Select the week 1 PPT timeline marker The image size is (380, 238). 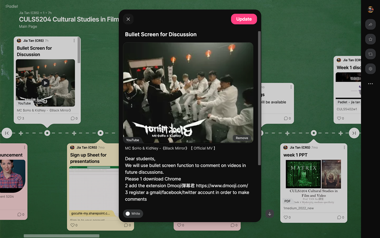click(314, 133)
